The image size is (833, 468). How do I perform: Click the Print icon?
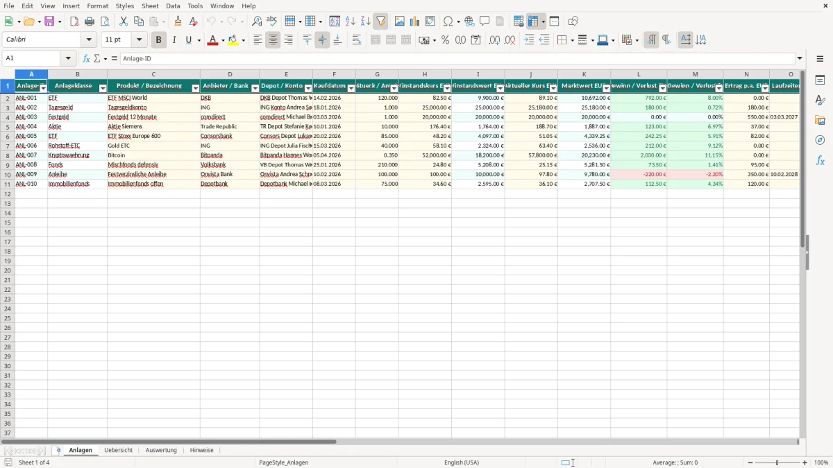point(90,21)
